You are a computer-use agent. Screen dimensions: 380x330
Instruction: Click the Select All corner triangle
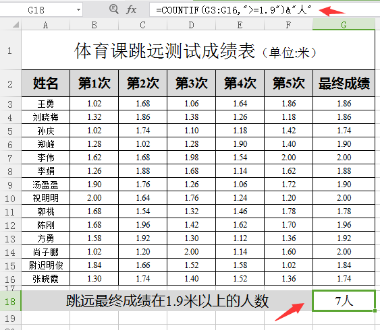(x=16, y=24)
